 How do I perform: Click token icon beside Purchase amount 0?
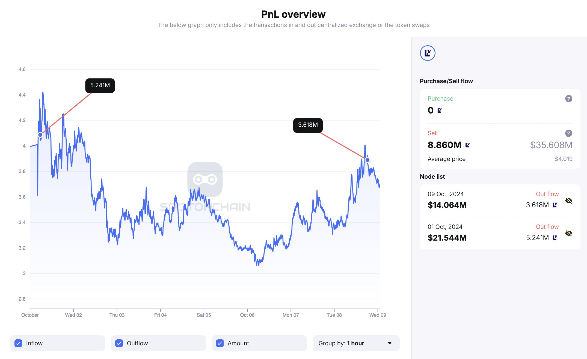tap(439, 110)
